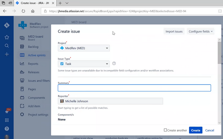
Task: Click Add item in project sidebar
Action: [34, 106]
